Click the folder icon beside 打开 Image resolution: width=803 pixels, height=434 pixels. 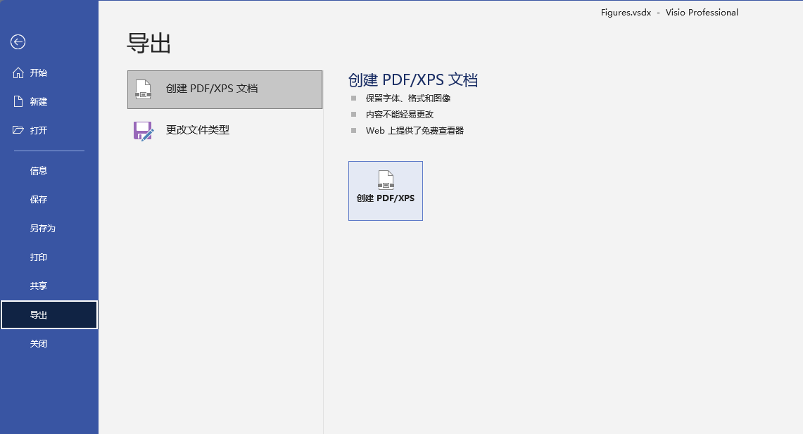pyautogui.click(x=18, y=130)
